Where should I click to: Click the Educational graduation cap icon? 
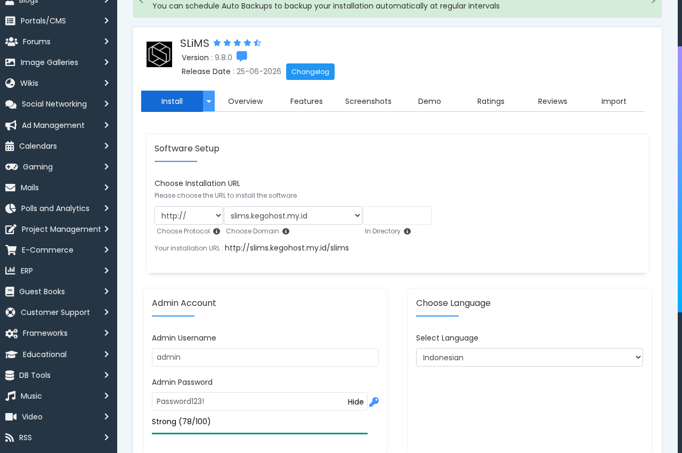point(11,354)
